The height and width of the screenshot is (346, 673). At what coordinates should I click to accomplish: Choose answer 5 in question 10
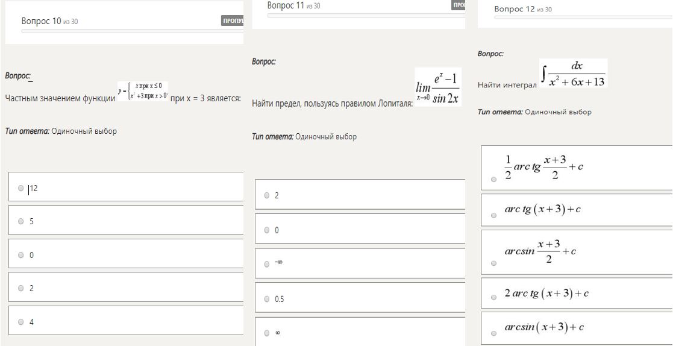coord(21,221)
